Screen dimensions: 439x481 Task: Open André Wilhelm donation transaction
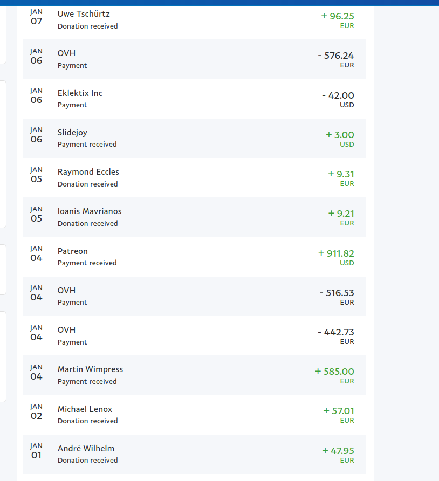tap(195, 455)
